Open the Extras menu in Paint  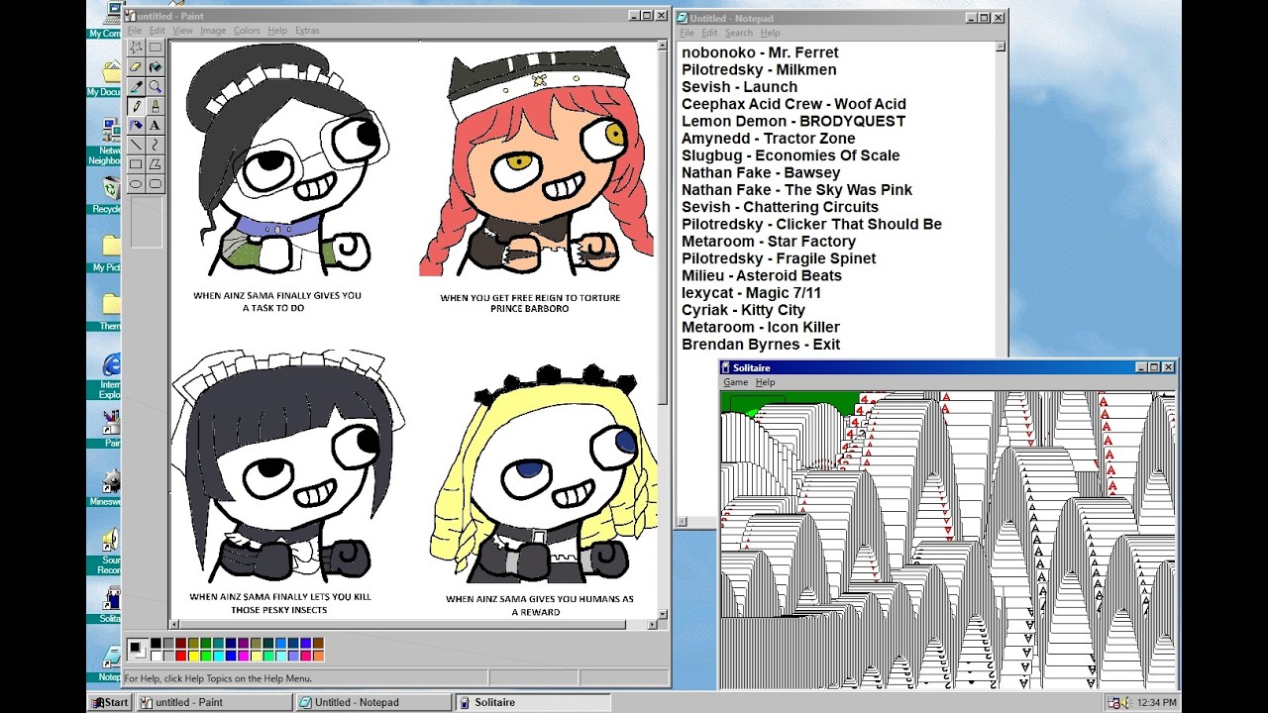[307, 31]
